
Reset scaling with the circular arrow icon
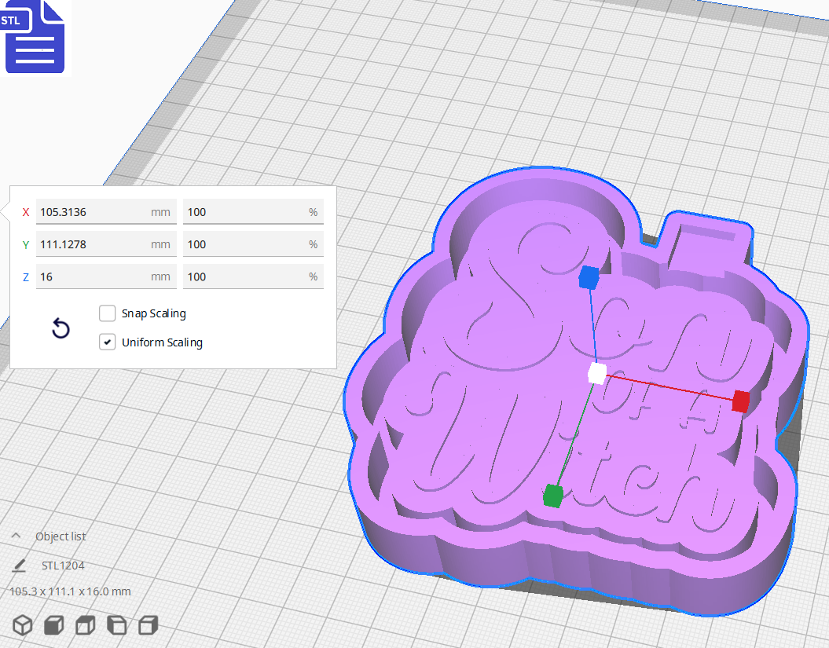pos(61,328)
